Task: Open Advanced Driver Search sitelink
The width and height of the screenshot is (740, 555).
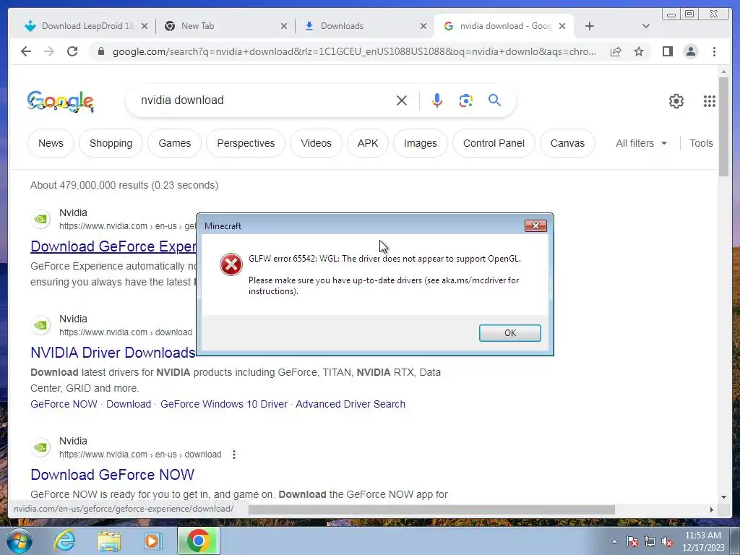Action: (x=350, y=404)
